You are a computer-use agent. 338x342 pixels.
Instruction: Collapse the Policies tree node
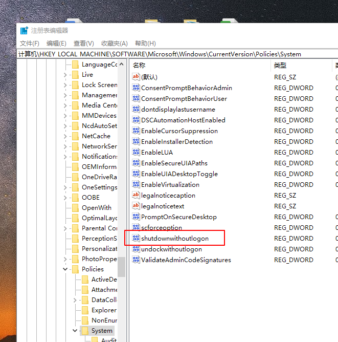point(65,269)
